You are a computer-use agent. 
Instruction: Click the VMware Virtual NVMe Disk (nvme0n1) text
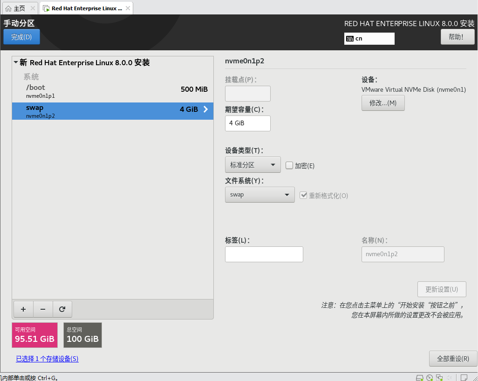tap(414, 89)
